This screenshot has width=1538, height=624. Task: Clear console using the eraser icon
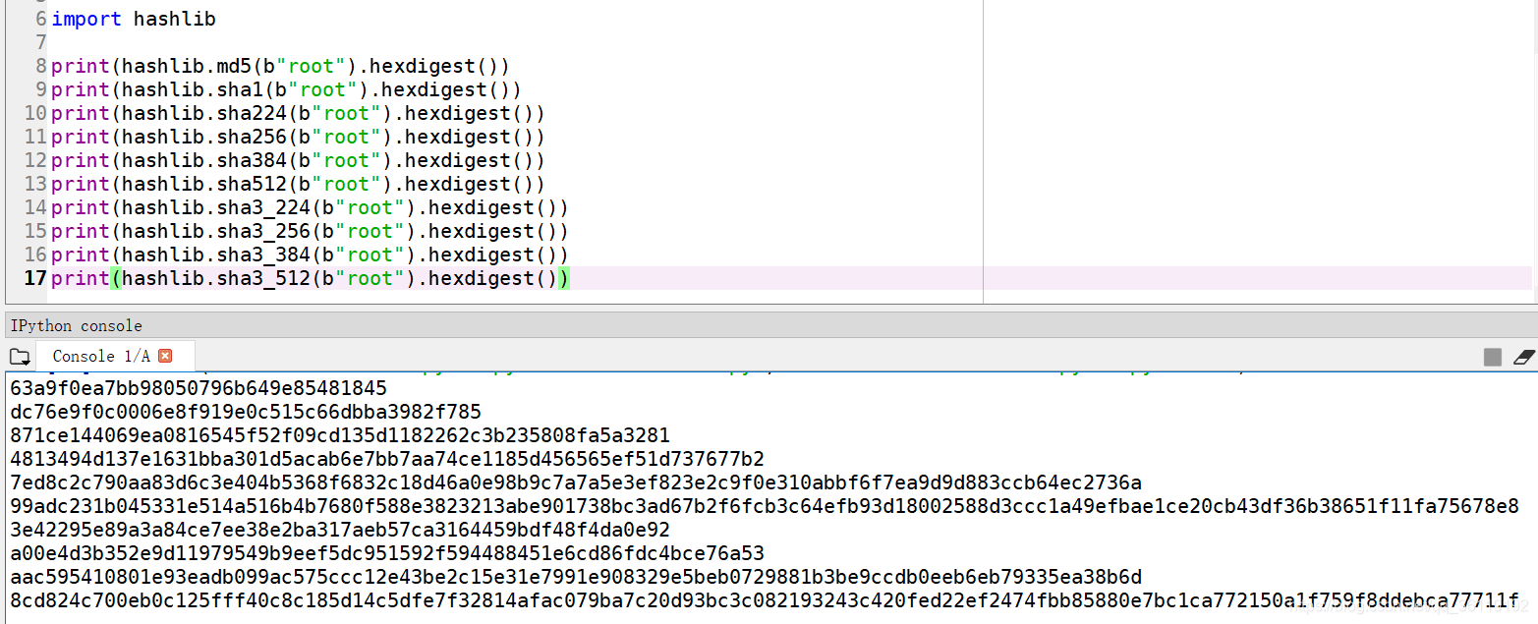(1523, 357)
